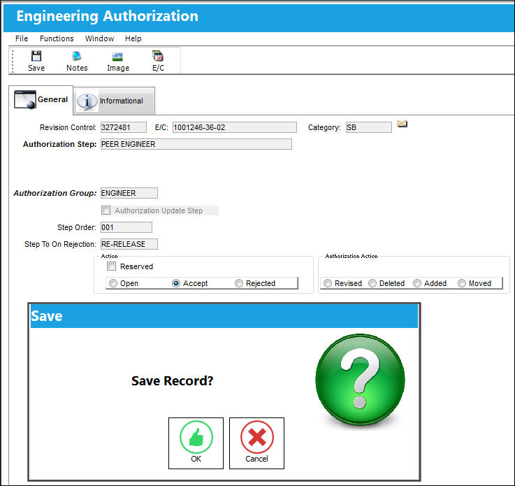The width and height of the screenshot is (515, 486).
Task: Click the Step Order field
Action: pos(126,227)
